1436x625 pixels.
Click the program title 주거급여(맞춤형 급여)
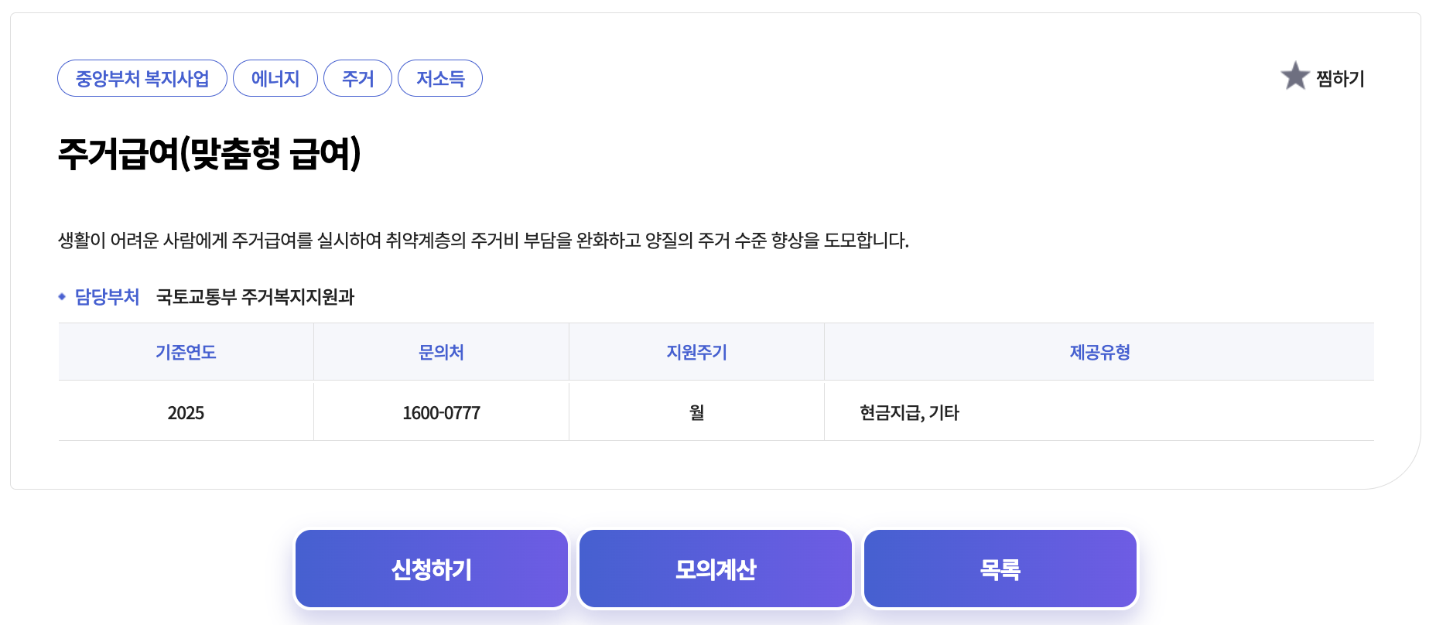211,153
